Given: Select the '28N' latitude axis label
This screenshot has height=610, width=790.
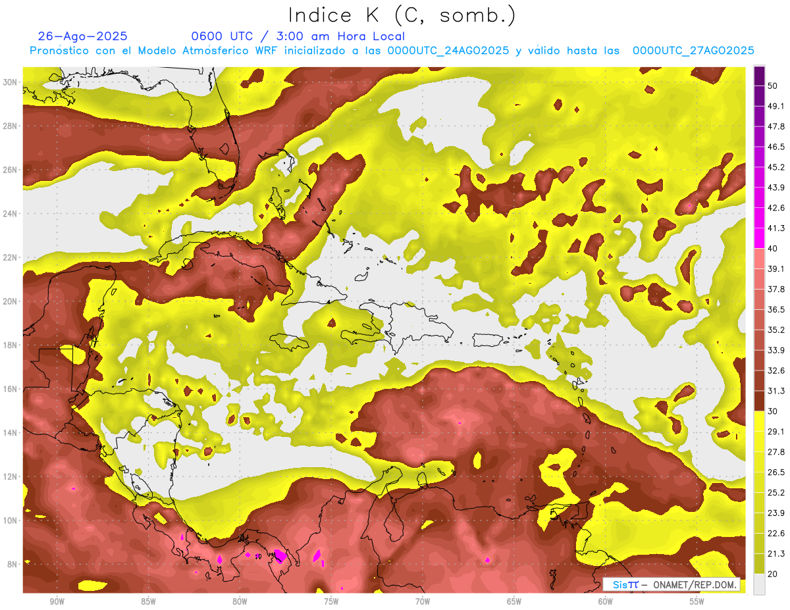Looking at the screenshot, I should (x=11, y=126).
